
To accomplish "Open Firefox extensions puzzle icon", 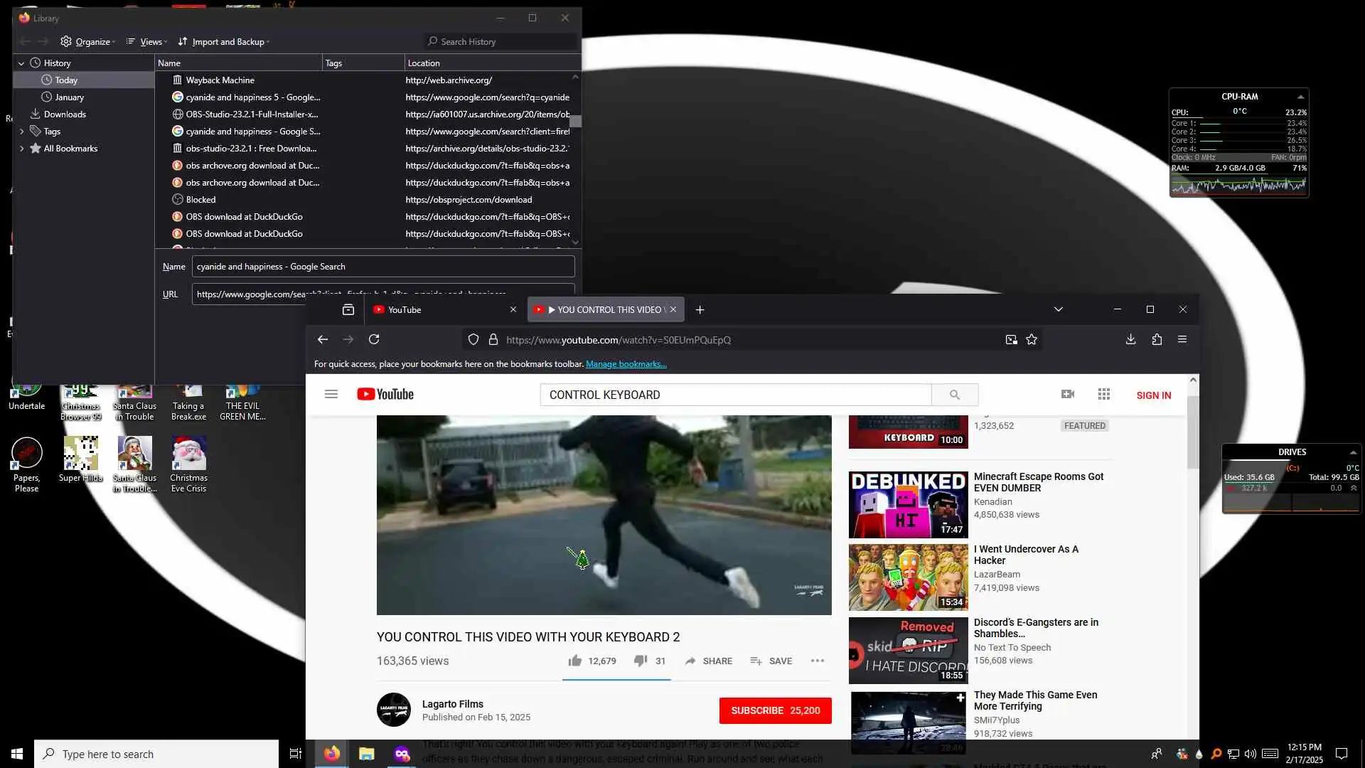I will (x=1157, y=339).
